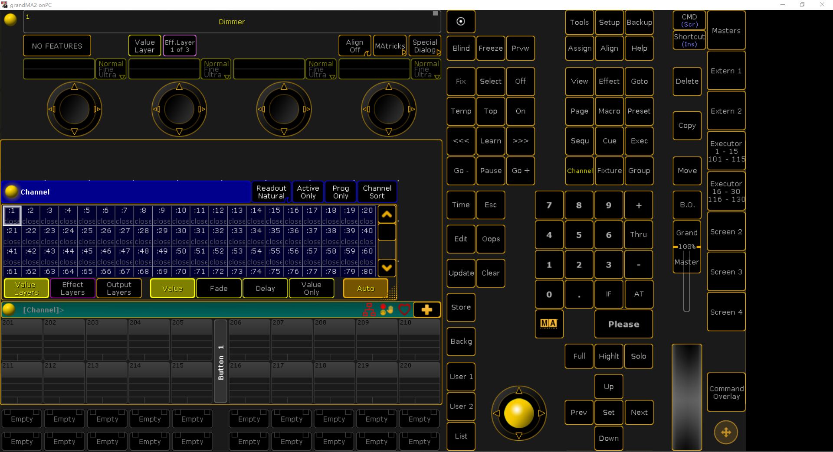Toggle the Auto button in Channel sheet
This screenshot has height=452, width=833.
pyautogui.click(x=365, y=288)
